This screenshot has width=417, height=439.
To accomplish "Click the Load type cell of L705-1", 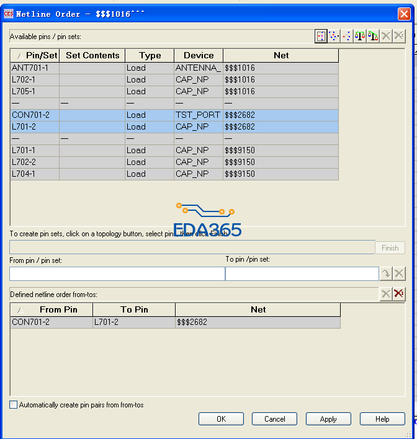I will click(150, 92).
